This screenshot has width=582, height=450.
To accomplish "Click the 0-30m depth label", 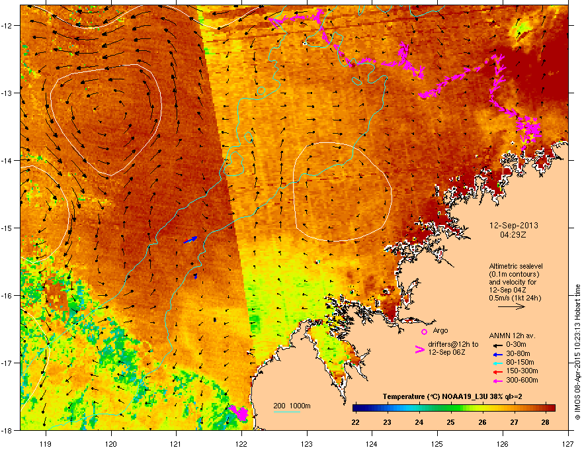I will [517, 345].
